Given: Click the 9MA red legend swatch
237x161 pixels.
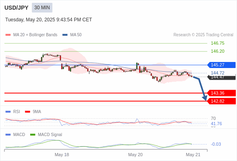Looking at the screenshot, I should coord(27,112).
